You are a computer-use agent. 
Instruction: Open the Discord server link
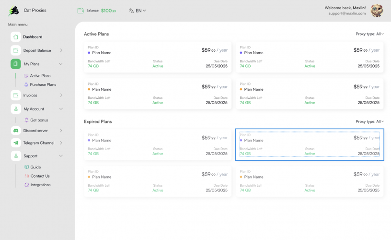[x=35, y=131]
